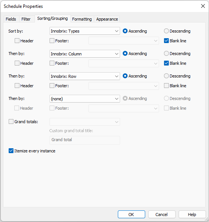Open Help for Schedule Properties

pos(192,215)
